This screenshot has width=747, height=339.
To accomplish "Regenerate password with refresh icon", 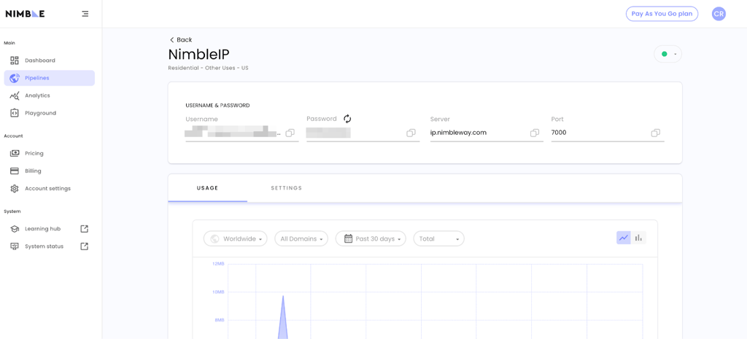I will click(347, 119).
